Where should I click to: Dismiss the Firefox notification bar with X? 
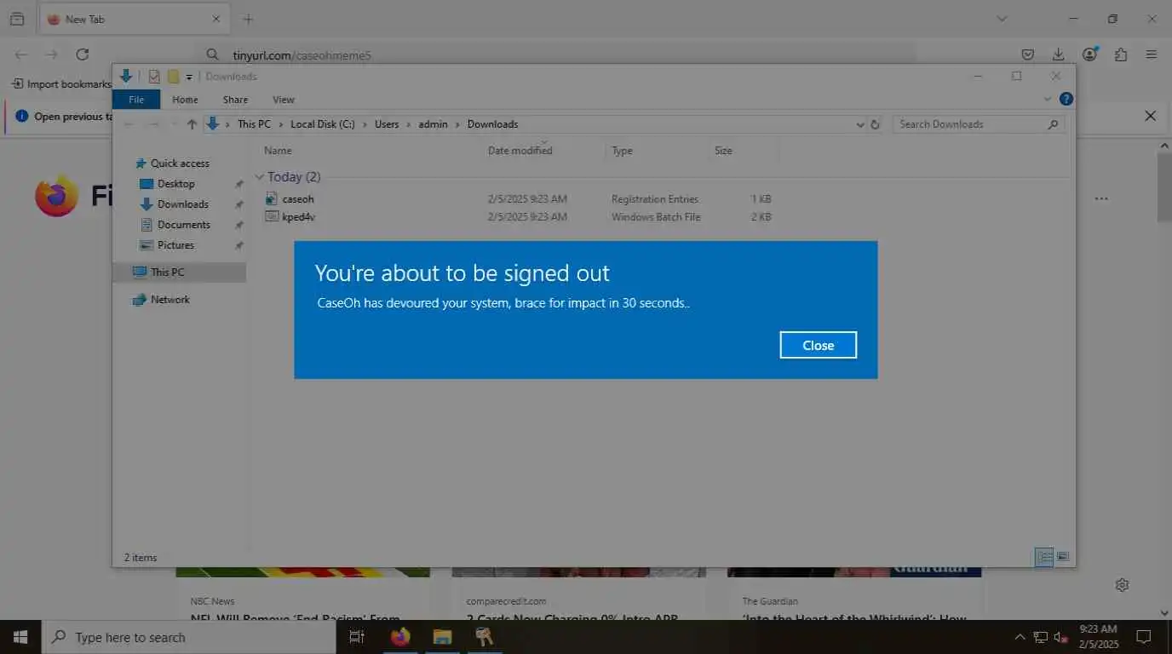pyautogui.click(x=1150, y=116)
